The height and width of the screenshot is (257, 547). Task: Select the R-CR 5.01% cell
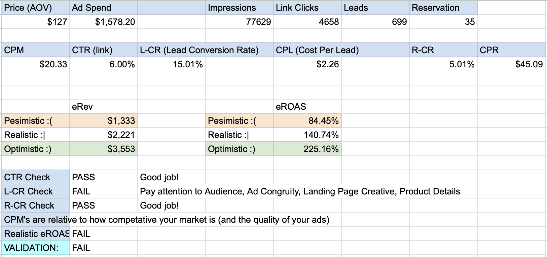[x=443, y=64]
